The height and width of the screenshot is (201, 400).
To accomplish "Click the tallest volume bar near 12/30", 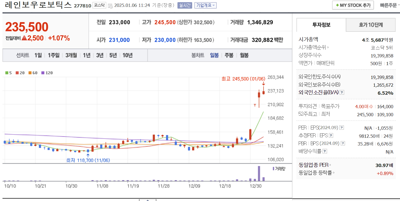I will [x=259, y=173].
